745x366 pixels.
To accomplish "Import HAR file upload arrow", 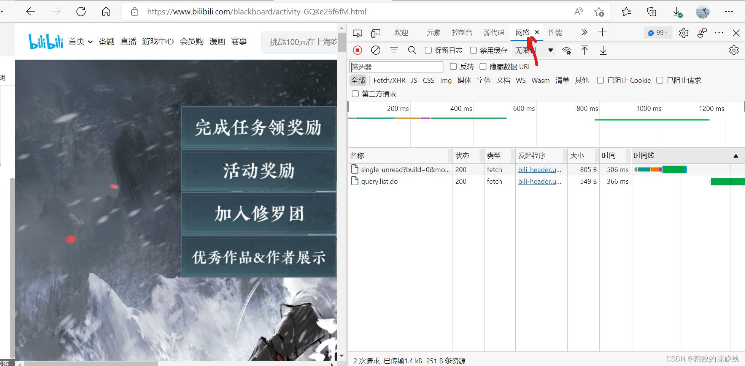I will (585, 50).
